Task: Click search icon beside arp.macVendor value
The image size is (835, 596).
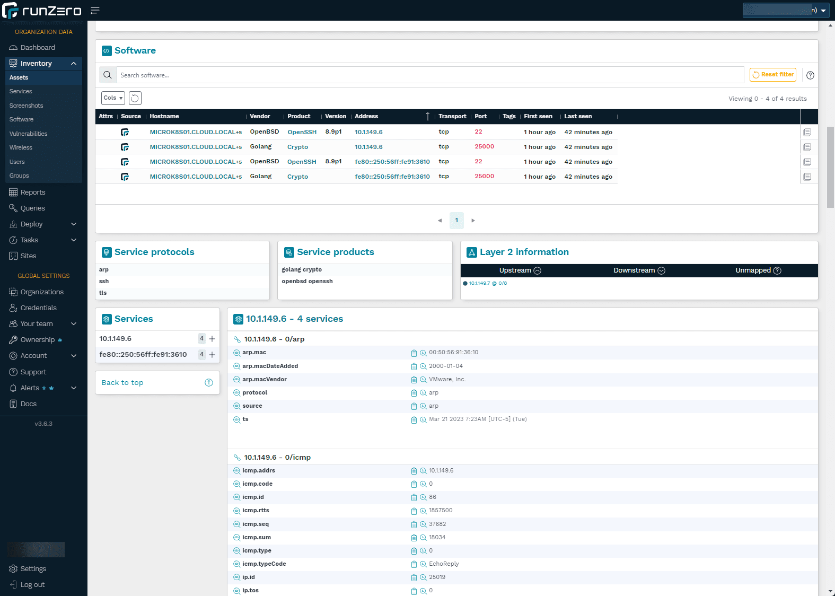Action: (423, 380)
